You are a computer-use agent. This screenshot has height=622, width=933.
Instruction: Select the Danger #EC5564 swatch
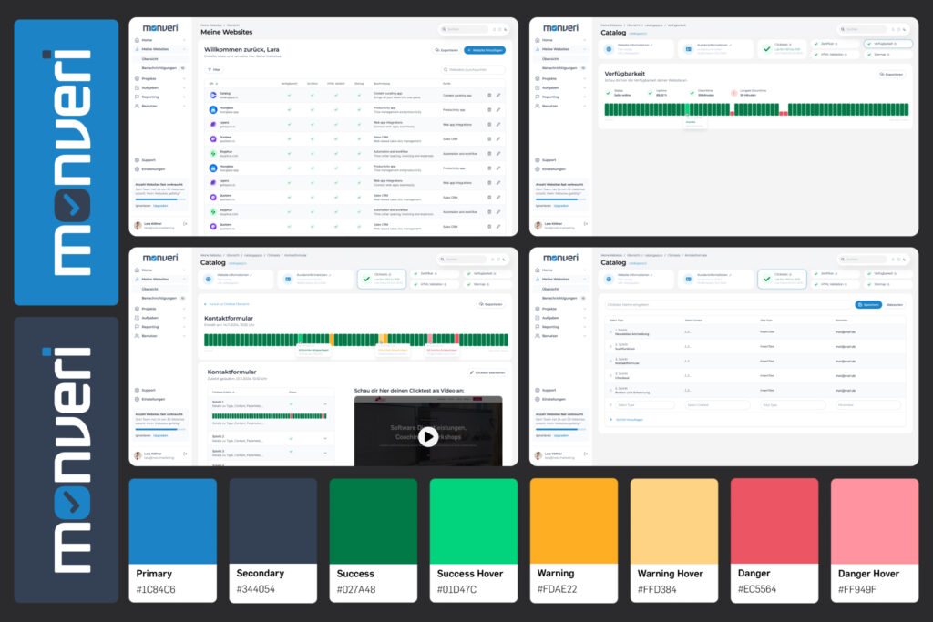[774, 541]
